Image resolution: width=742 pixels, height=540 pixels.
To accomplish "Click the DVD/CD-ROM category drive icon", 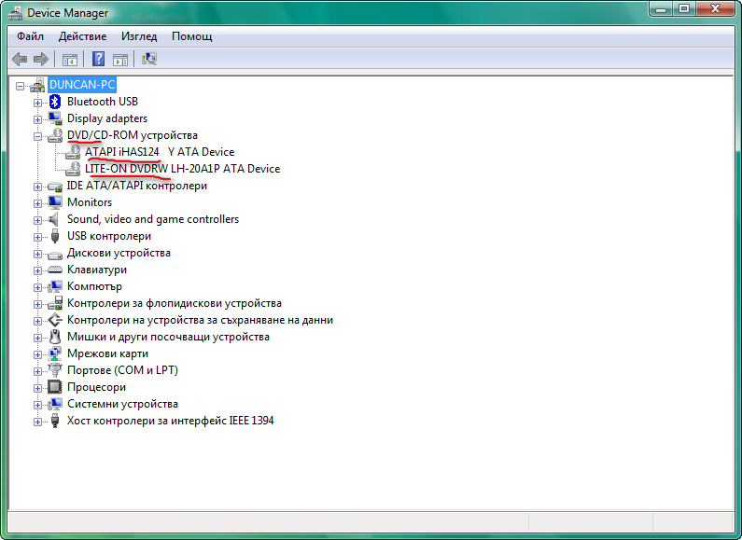I will coord(55,135).
